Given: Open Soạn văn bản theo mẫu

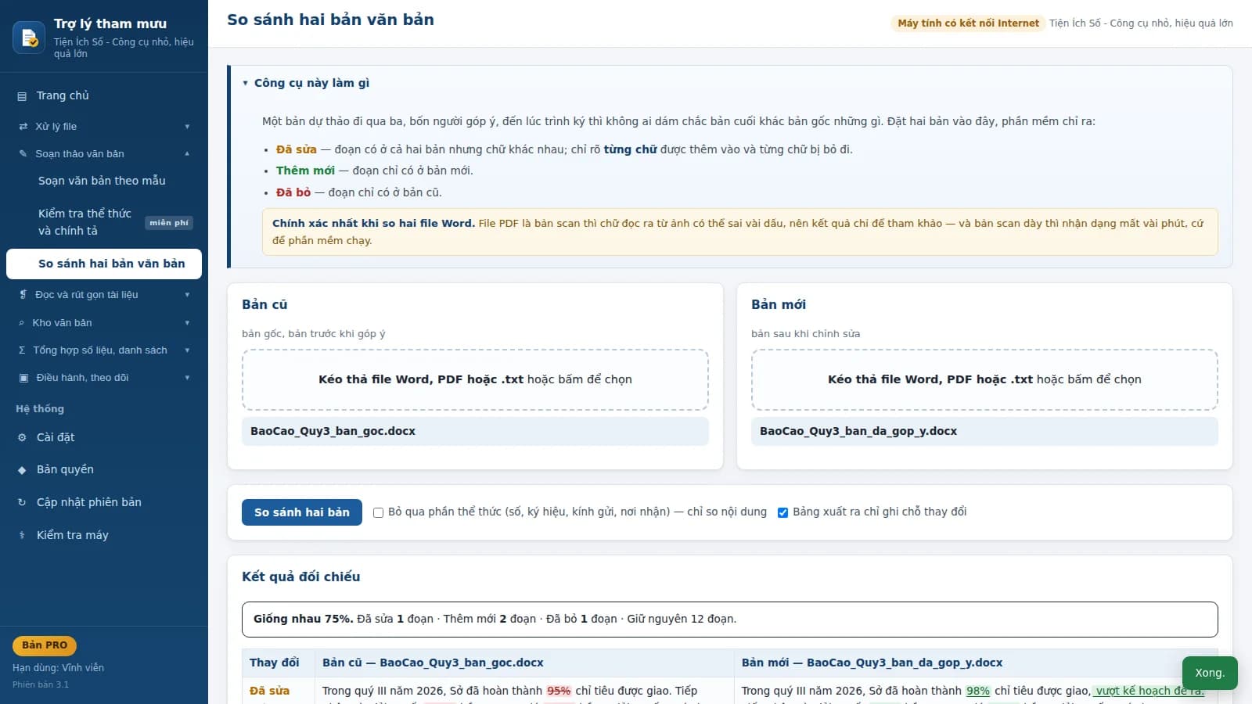Looking at the screenshot, I should (103, 181).
